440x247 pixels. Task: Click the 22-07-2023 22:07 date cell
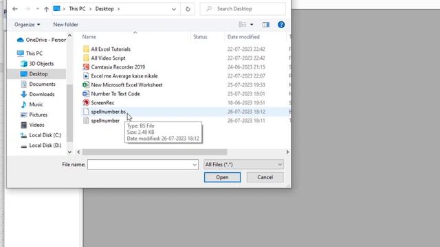246,76
